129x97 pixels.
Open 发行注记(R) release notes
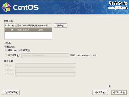tap(11, 92)
